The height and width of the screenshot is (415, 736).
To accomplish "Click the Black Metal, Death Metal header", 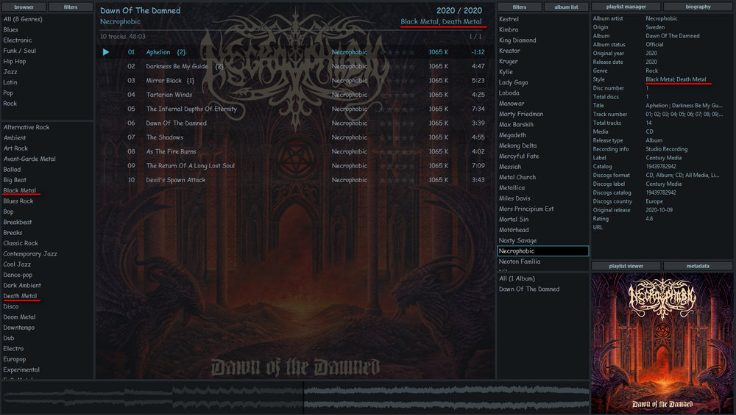I will [x=441, y=21].
